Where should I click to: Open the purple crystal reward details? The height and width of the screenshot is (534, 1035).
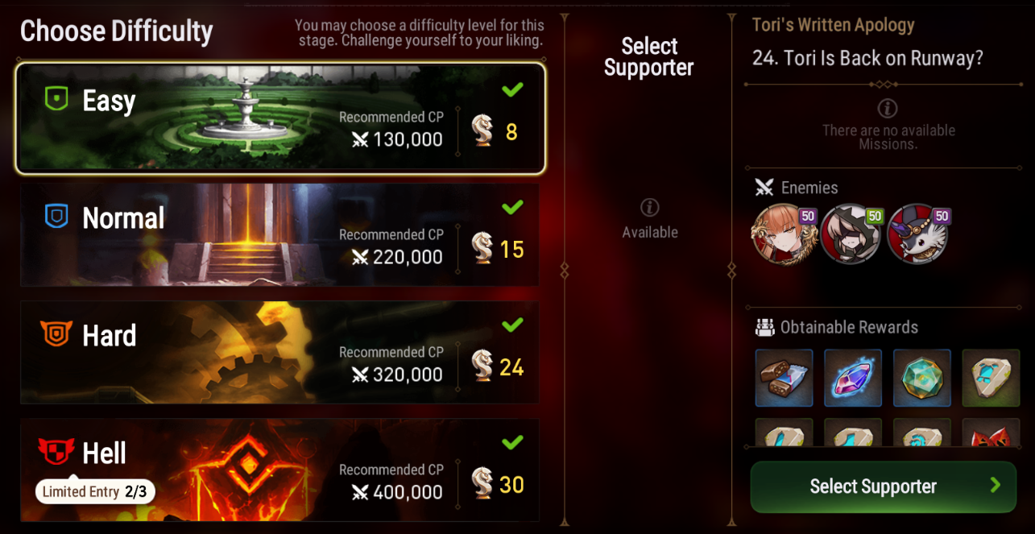[853, 378]
